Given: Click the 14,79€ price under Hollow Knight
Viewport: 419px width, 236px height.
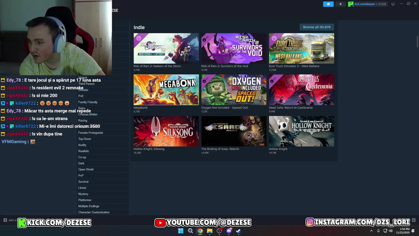Looking at the screenshot, I should (273, 153).
